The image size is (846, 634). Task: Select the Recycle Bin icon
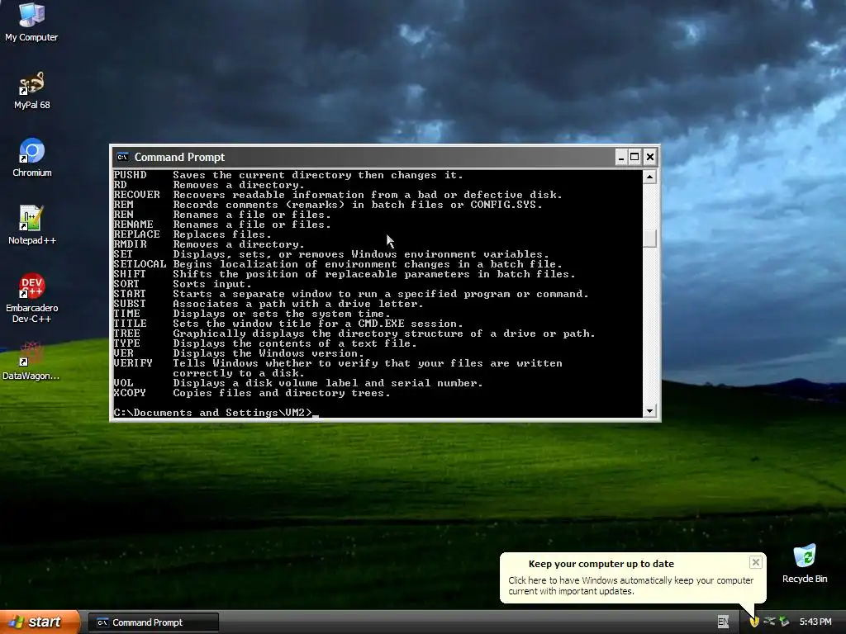(x=805, y=564)
